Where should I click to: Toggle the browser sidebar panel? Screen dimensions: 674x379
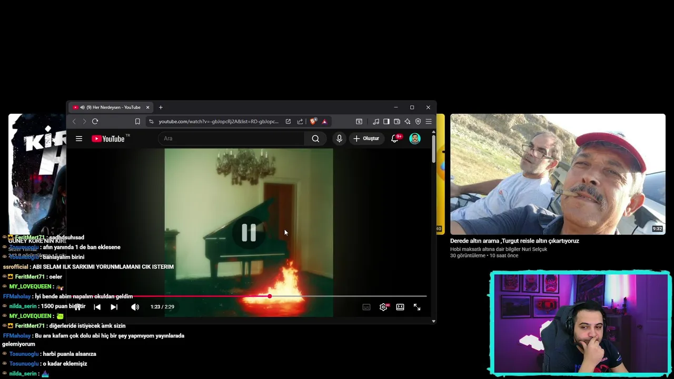(386, 122)
